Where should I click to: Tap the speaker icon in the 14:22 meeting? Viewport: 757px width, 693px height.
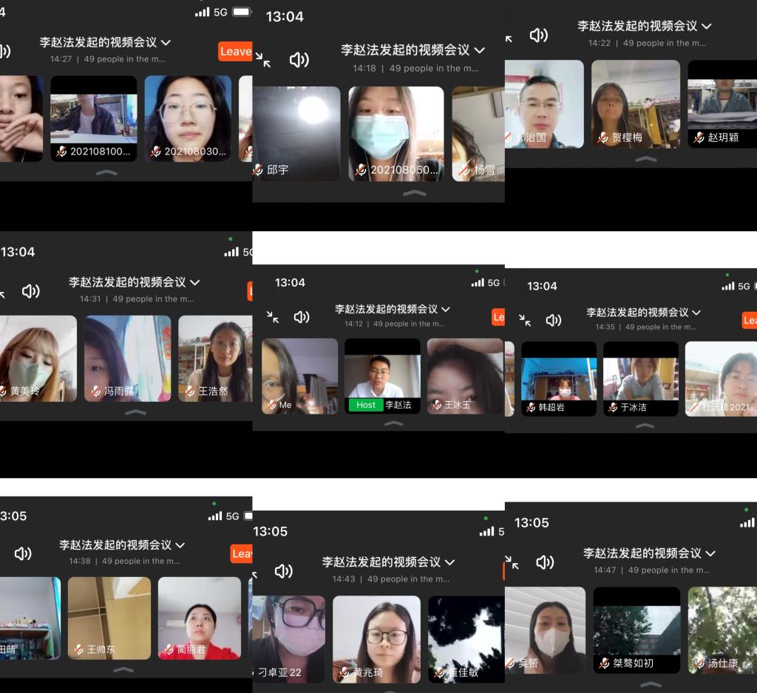coord(538,35)
